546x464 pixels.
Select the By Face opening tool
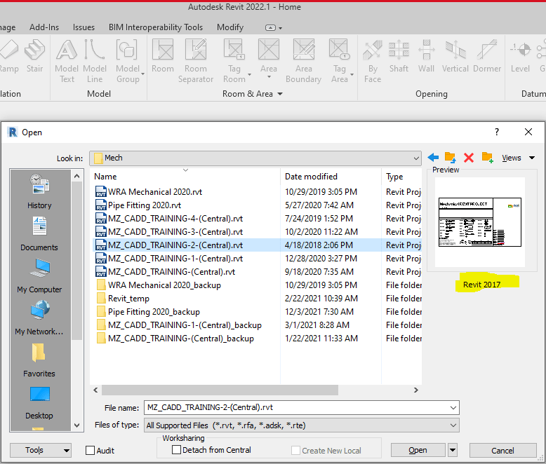click(373, 61)
